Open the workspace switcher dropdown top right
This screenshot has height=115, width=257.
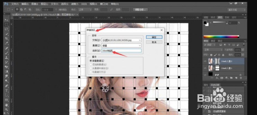tap(236, 10)
